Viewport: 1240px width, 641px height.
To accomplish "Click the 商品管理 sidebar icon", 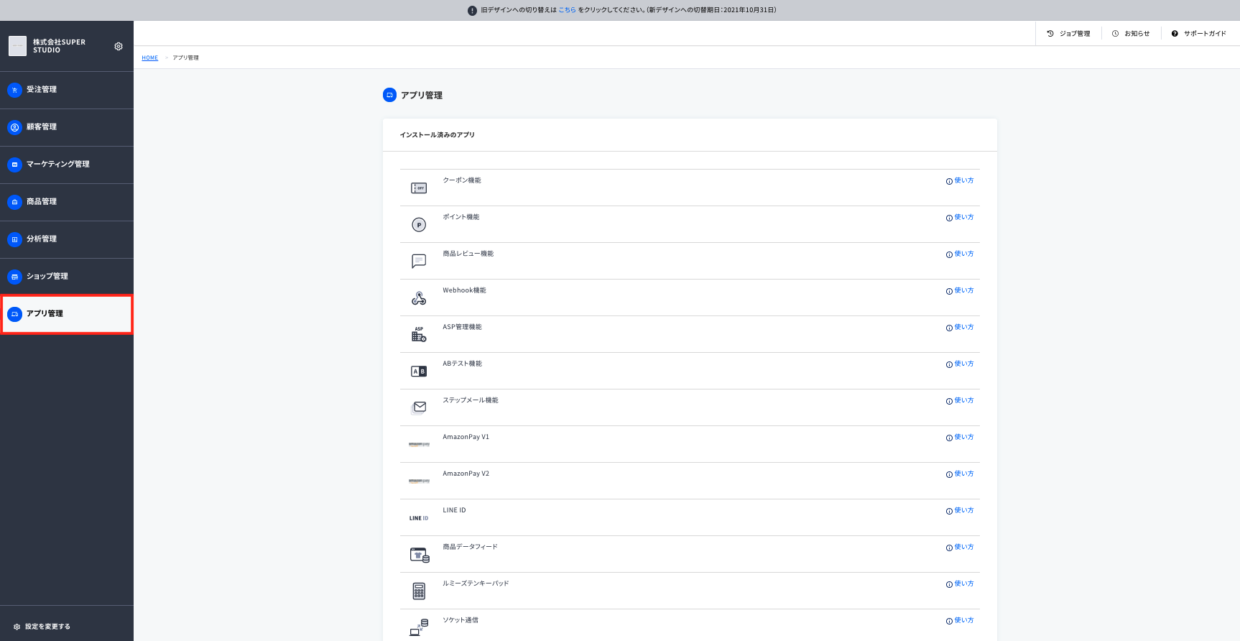I will (x=14, y=202).
